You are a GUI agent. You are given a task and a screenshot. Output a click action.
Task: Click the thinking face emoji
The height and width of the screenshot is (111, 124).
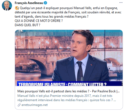coord(17,8)
